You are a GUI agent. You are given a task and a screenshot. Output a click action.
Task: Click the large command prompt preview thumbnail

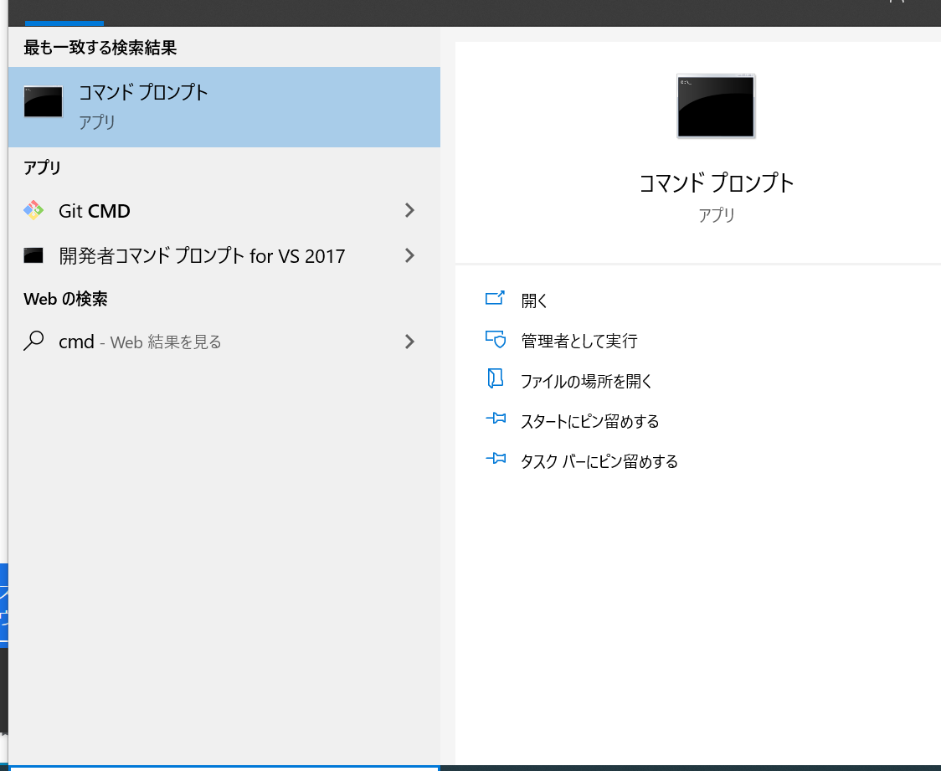pos(716,105)
